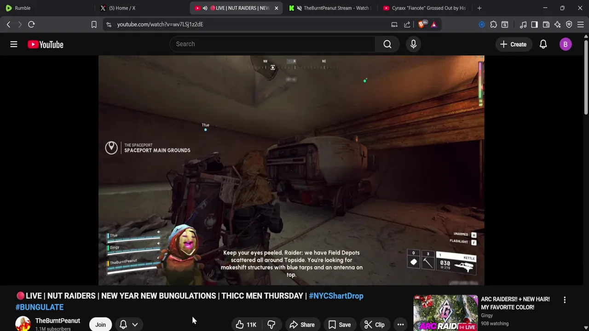Mute the speaker icon on NUT RAIDERS tab
The image size is (589, 331).
[205, 8]
